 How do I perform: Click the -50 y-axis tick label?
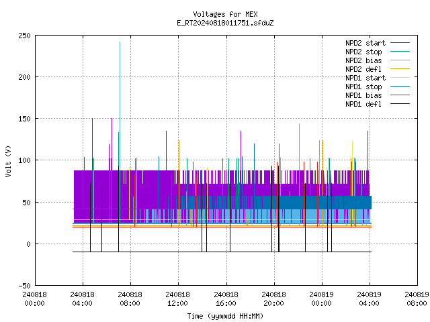click(x=24, y=286)
